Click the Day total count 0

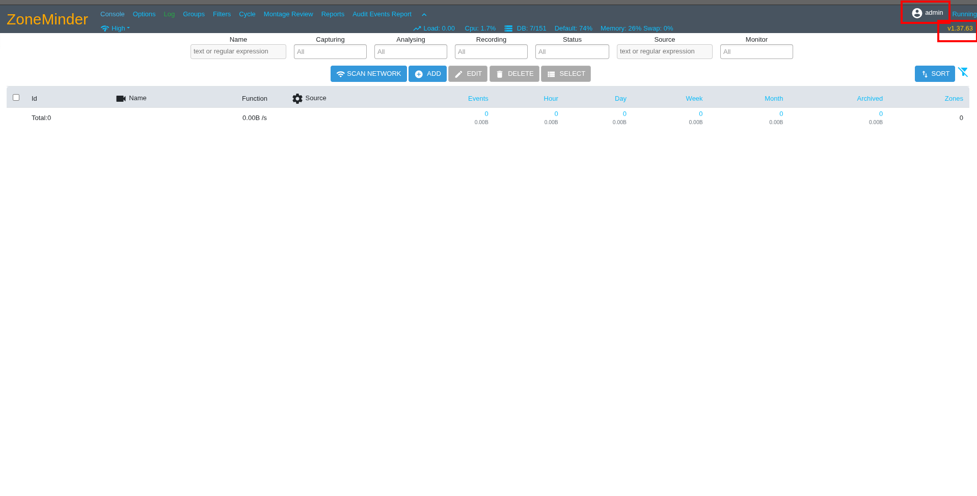[625, 114]
